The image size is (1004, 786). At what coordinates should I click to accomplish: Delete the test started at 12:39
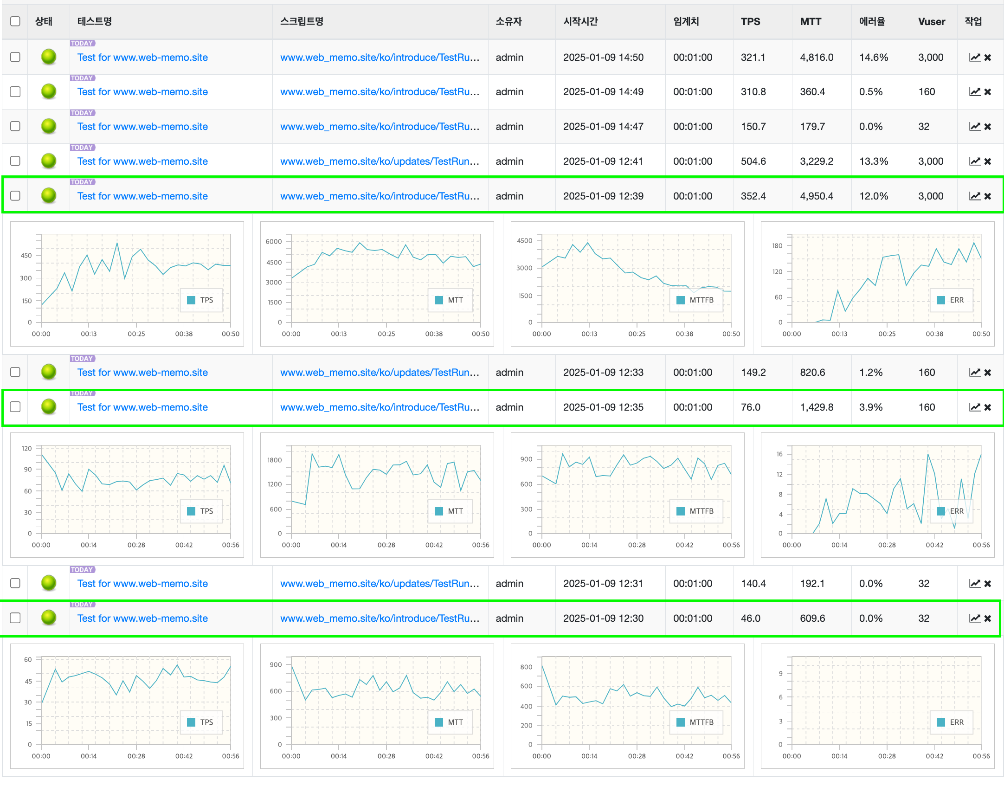pyautogui.click(x=988, y=196)
